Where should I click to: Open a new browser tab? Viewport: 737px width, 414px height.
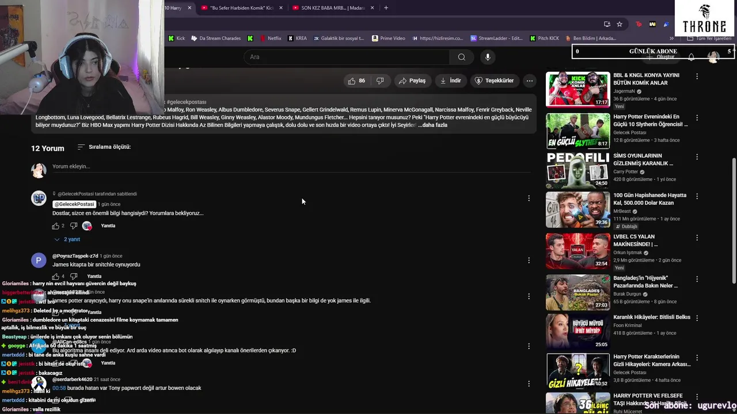click(x=386, y=7)
